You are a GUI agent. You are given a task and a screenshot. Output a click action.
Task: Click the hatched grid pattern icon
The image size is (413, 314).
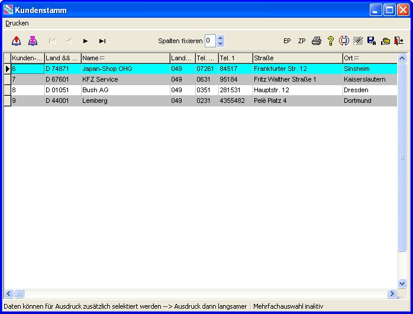pyautogui.click(x=358, y=41)
